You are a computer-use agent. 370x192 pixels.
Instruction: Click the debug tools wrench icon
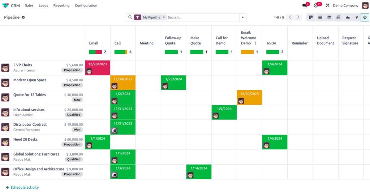tap(328, 5)
